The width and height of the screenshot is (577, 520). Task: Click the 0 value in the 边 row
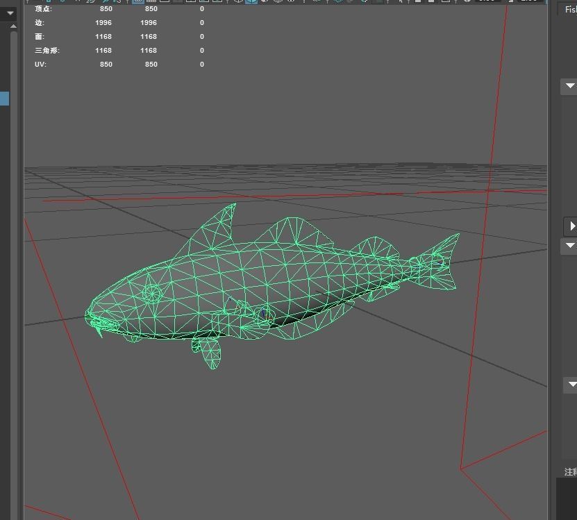(201, 23)
